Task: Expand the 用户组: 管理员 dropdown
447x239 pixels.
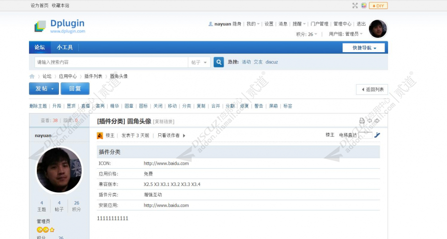Action: pos(346,34)
